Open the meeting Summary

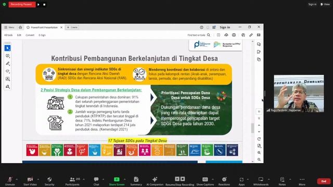tap(136, 181)
